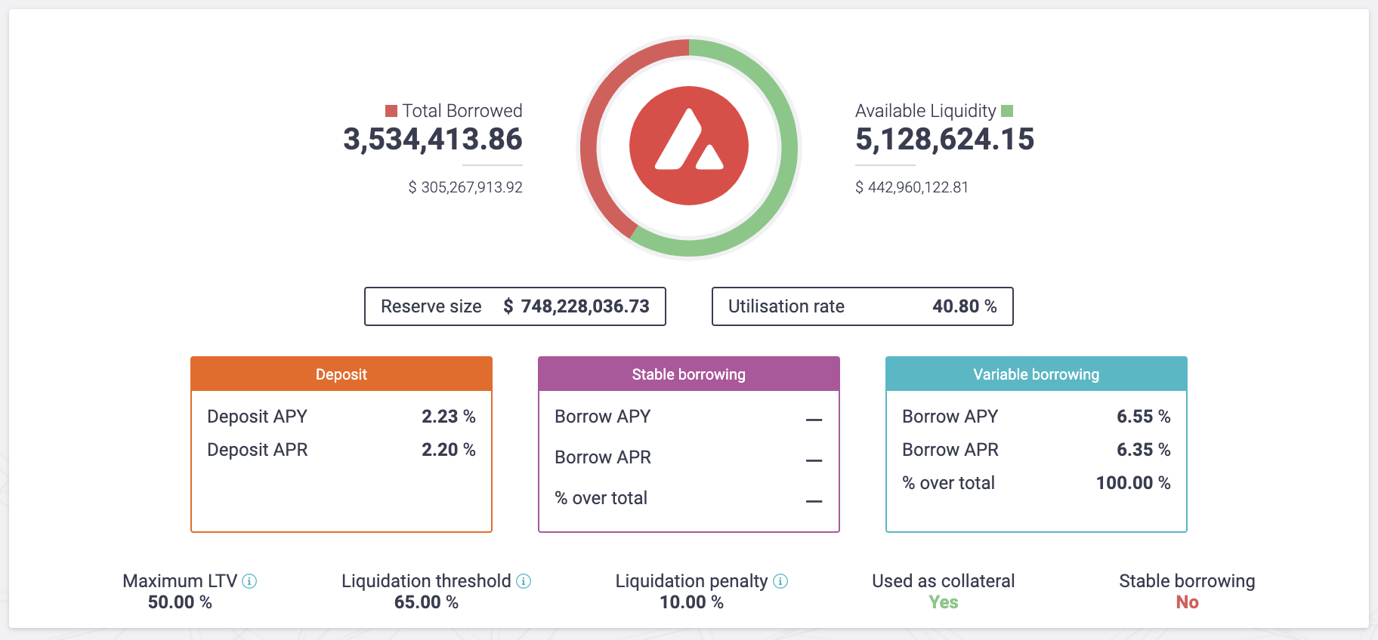Image resolution: width=1378 pixels, height=640 pixels.
Task: Click the Liquidation penalty 10.00 % value
Action: coord(691,602)
